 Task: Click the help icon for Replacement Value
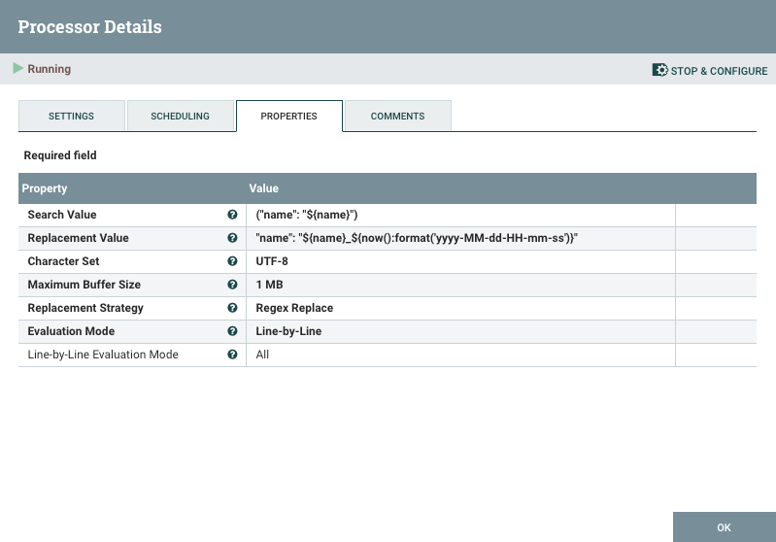(x=232, y=238)
